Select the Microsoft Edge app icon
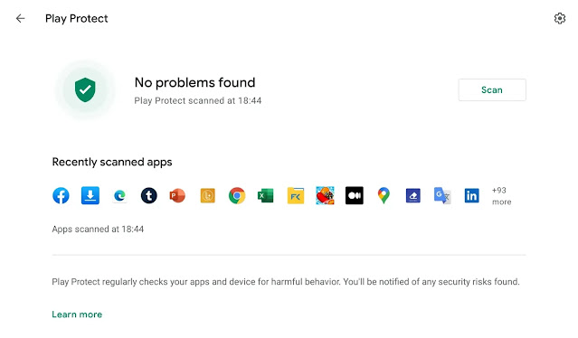 click(x=119, y=195)
